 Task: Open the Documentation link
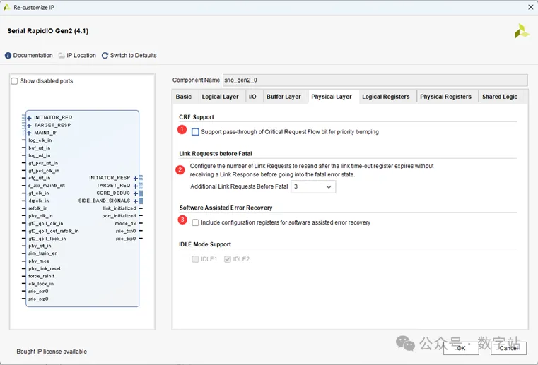(x=33, y=56)
